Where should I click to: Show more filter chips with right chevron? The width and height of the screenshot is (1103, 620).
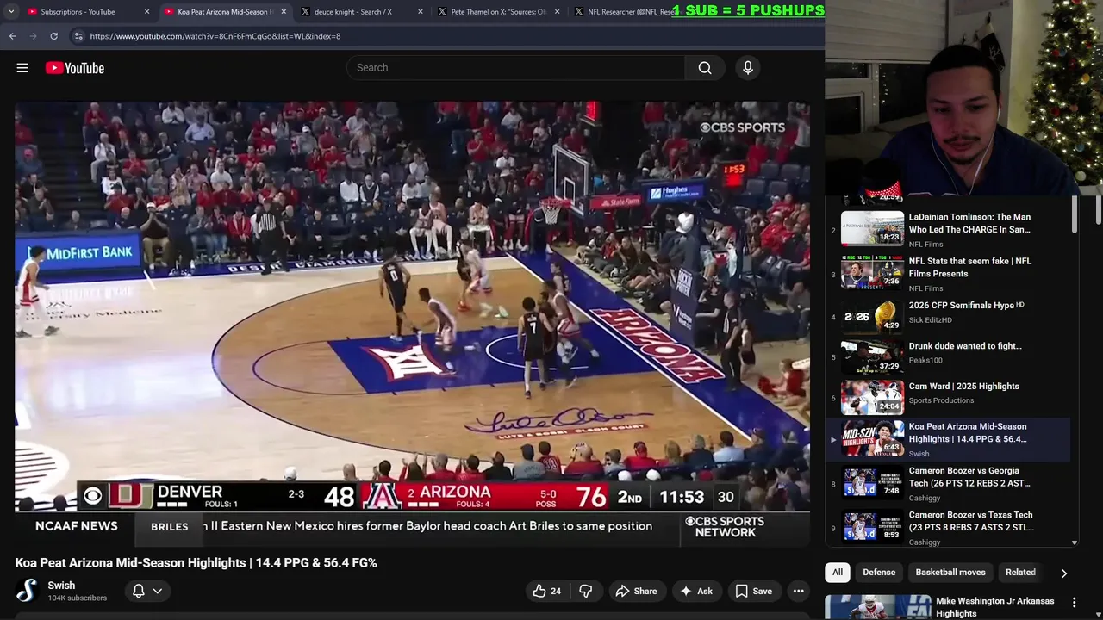(x=1064, y=573)
